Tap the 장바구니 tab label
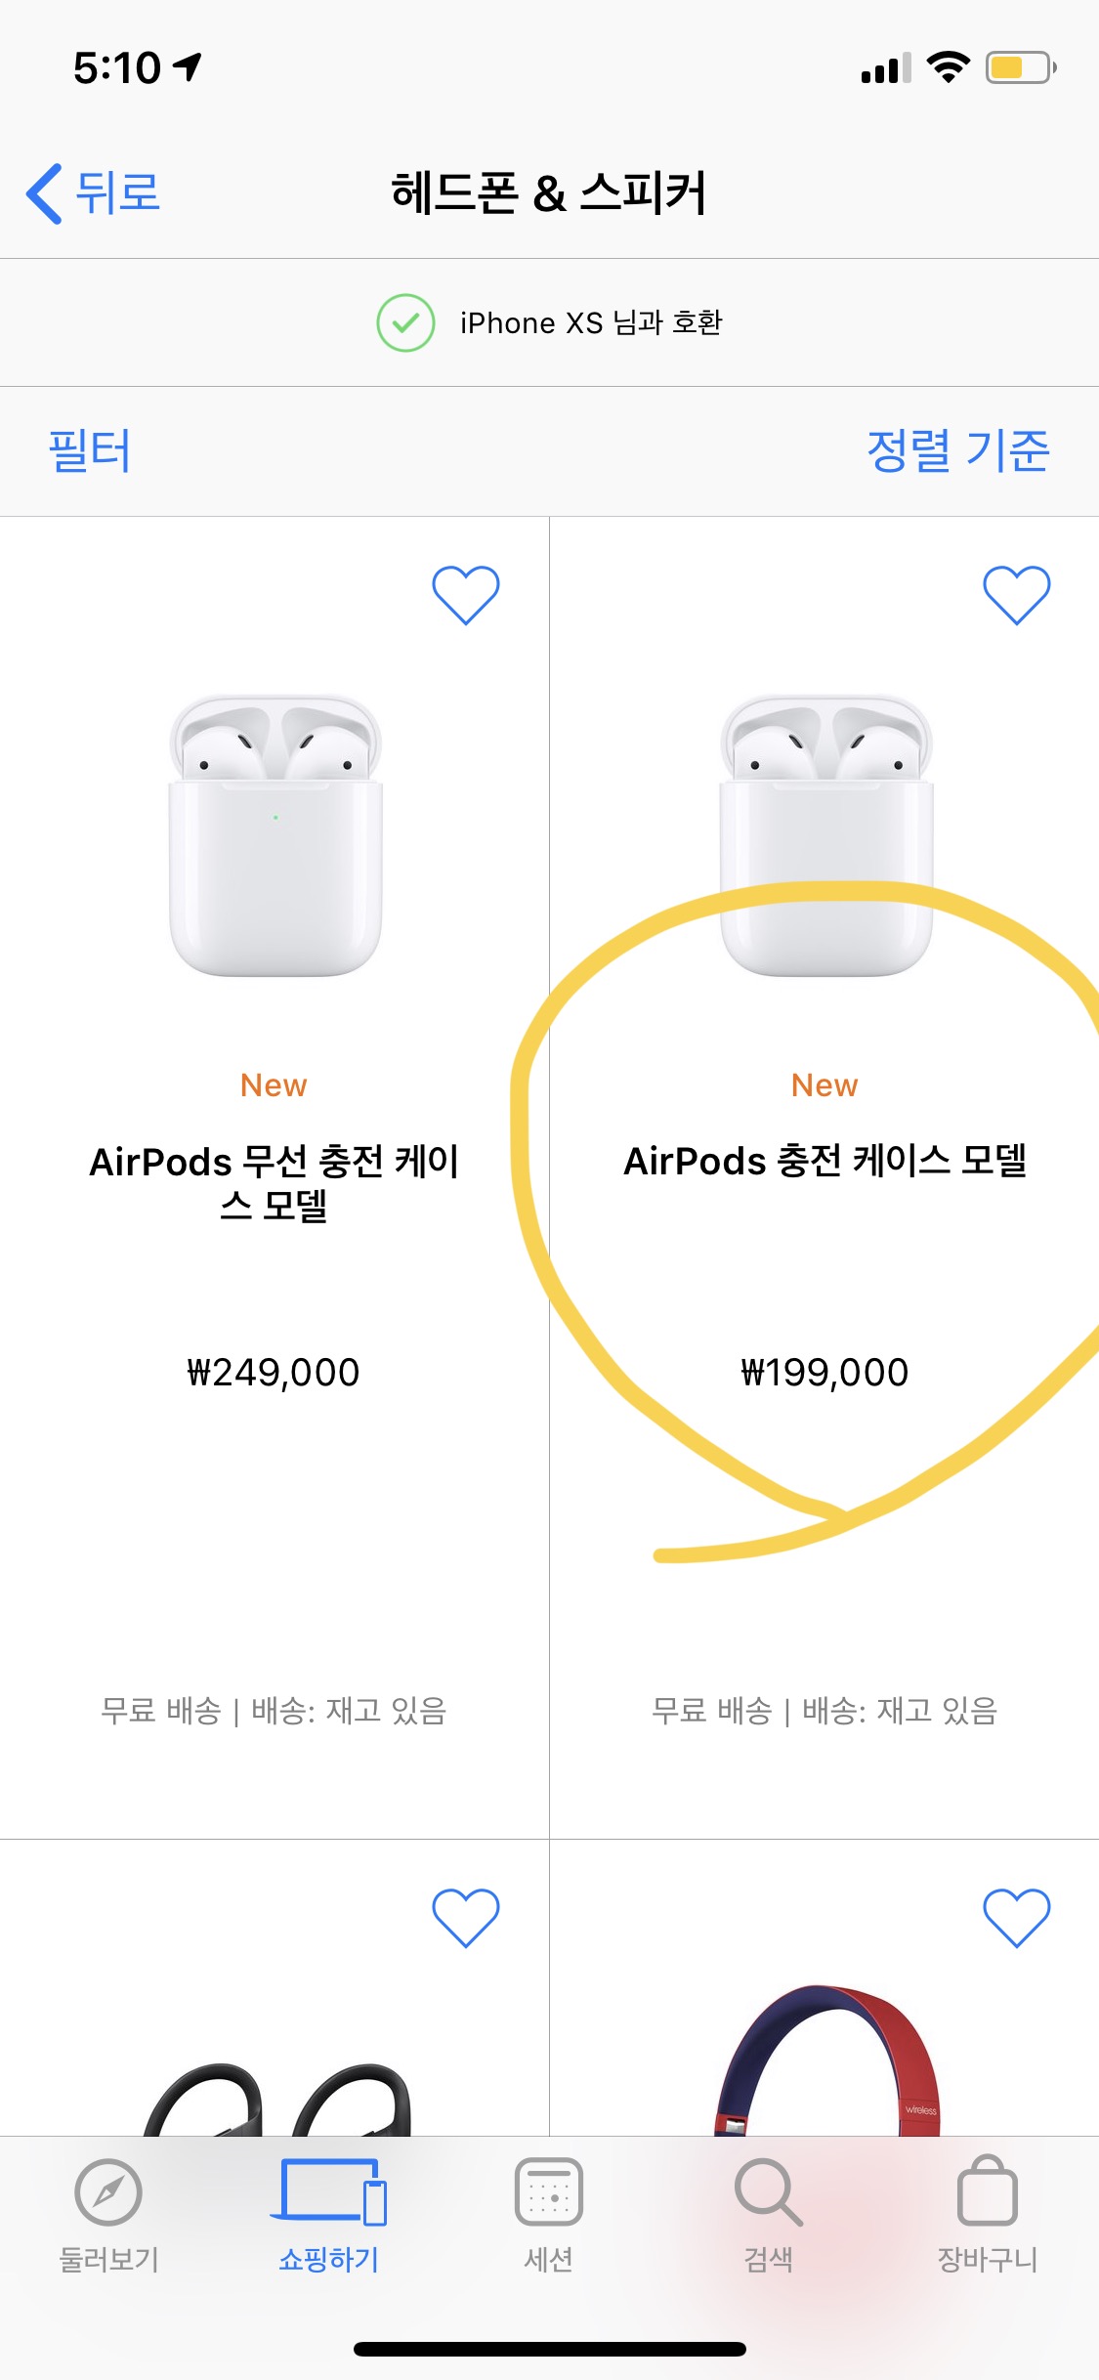Viewport: 1099px width, 2380px height. tap(988, 2259)
